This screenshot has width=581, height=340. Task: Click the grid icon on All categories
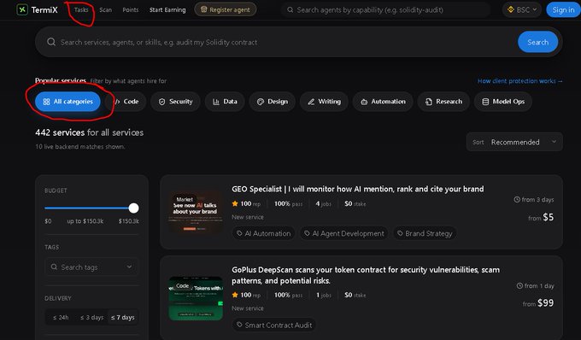pyautogui.click(x=46, y=102)
